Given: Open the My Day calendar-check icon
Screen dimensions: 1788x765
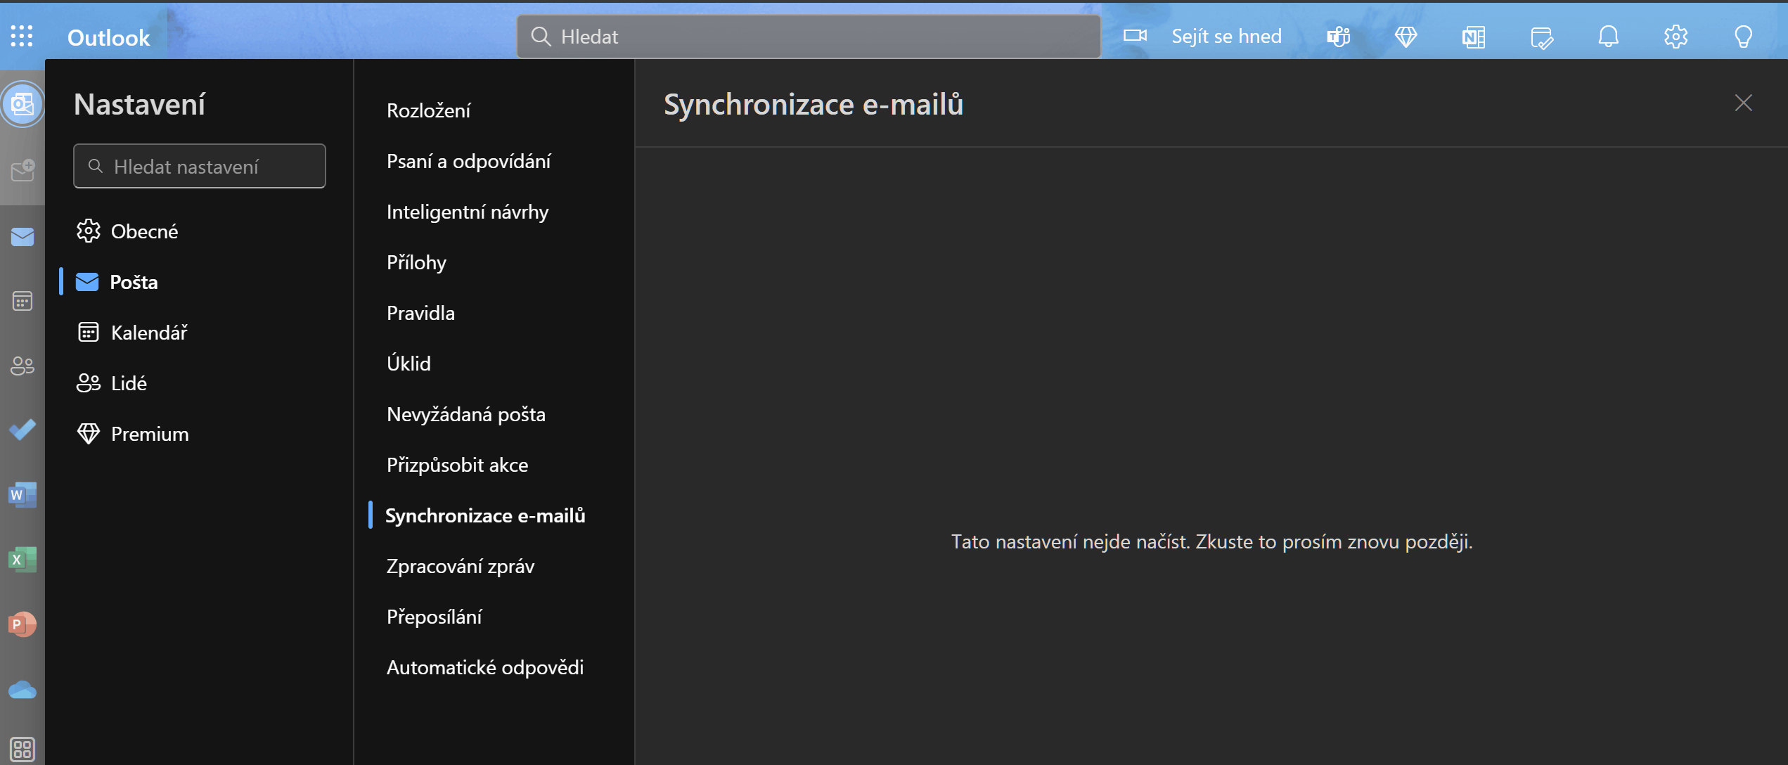Looking at the screenshot, I should click(x=1541, y=37).
